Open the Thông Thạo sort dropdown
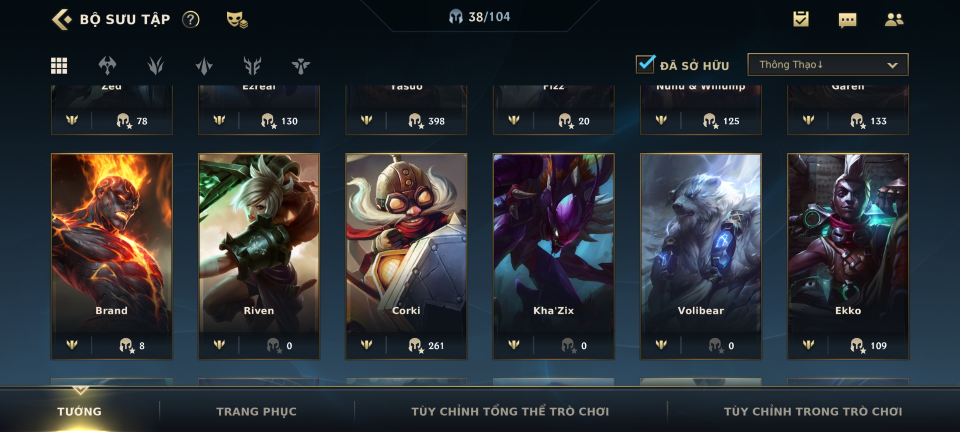This screenshot has width=960, height=432. point(828,64)
